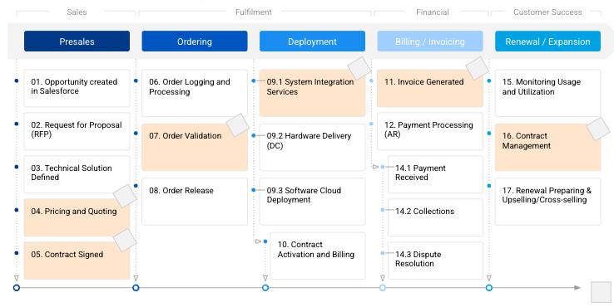Screen dimensions: 614x307
Task: Open card 16. Contract Management
Action: pyautogui.click(x=547, y=147)
